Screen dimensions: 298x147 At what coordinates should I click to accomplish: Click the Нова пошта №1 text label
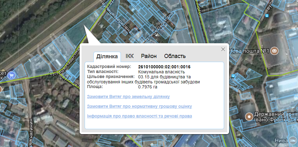[x=249, y=51]
